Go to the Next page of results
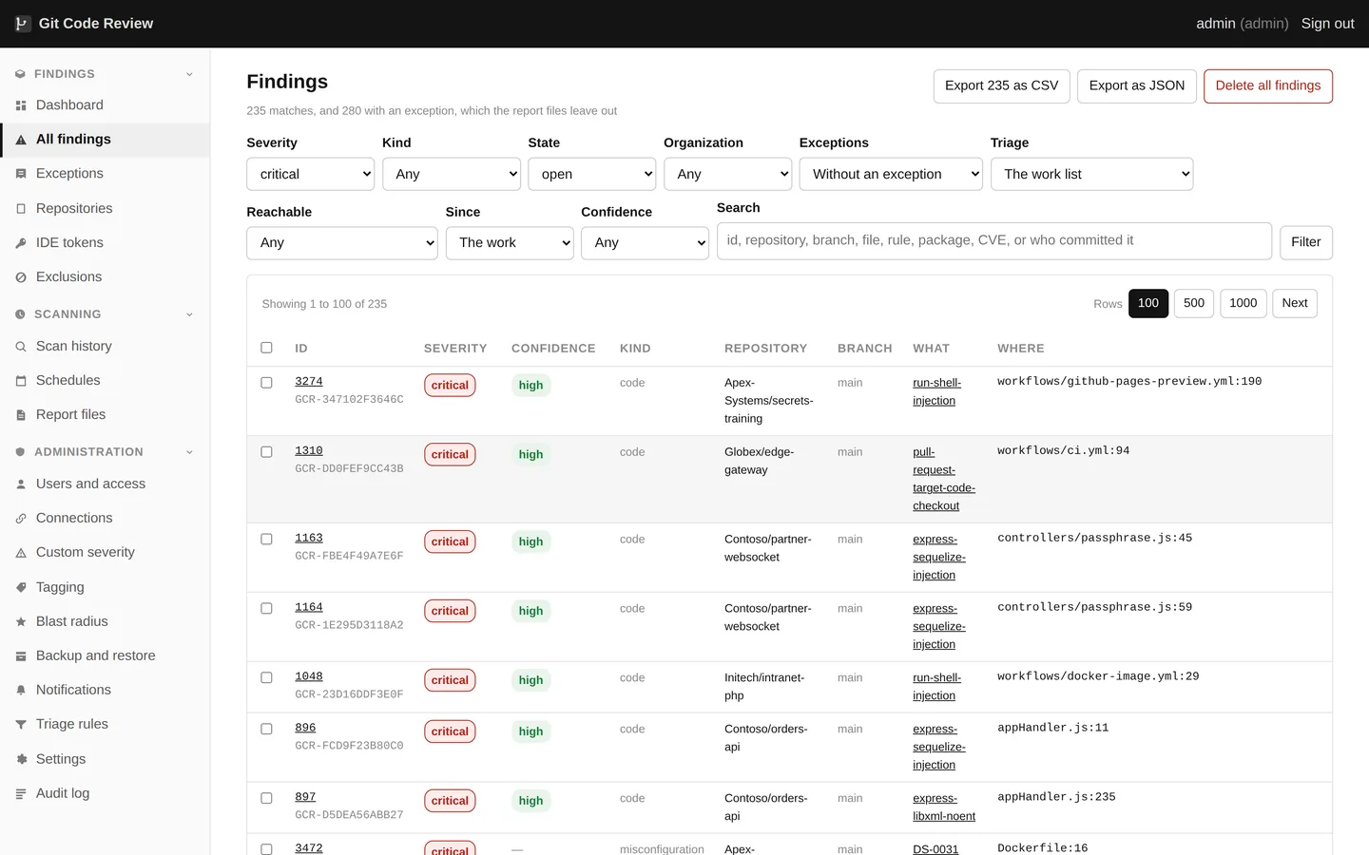The image size is (1369, 855). tap(1295, 303)
